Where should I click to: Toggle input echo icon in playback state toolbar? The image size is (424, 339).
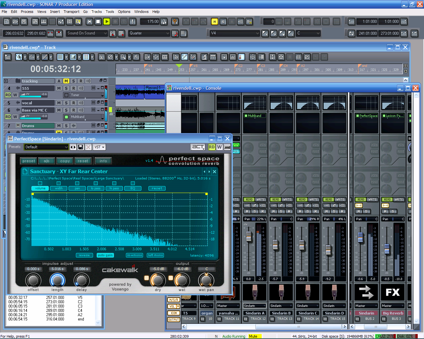(240, 22)
